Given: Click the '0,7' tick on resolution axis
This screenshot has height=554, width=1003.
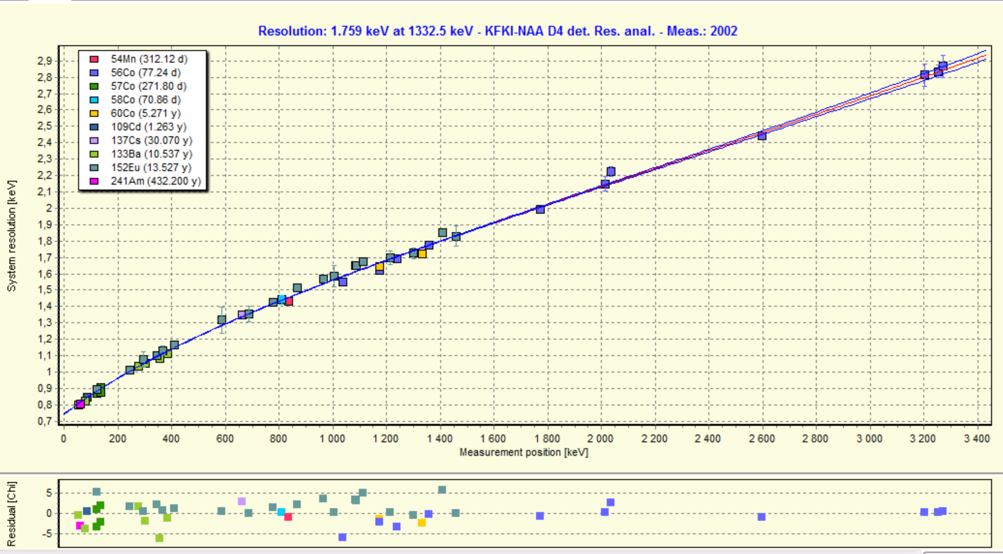Looking at the screenshot, I should click(45, 422).
